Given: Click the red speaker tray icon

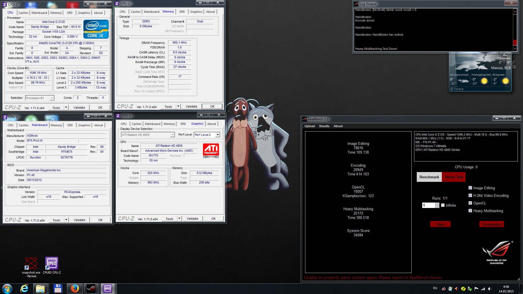Looking at the screenshot, I should (x=457, y=289).
